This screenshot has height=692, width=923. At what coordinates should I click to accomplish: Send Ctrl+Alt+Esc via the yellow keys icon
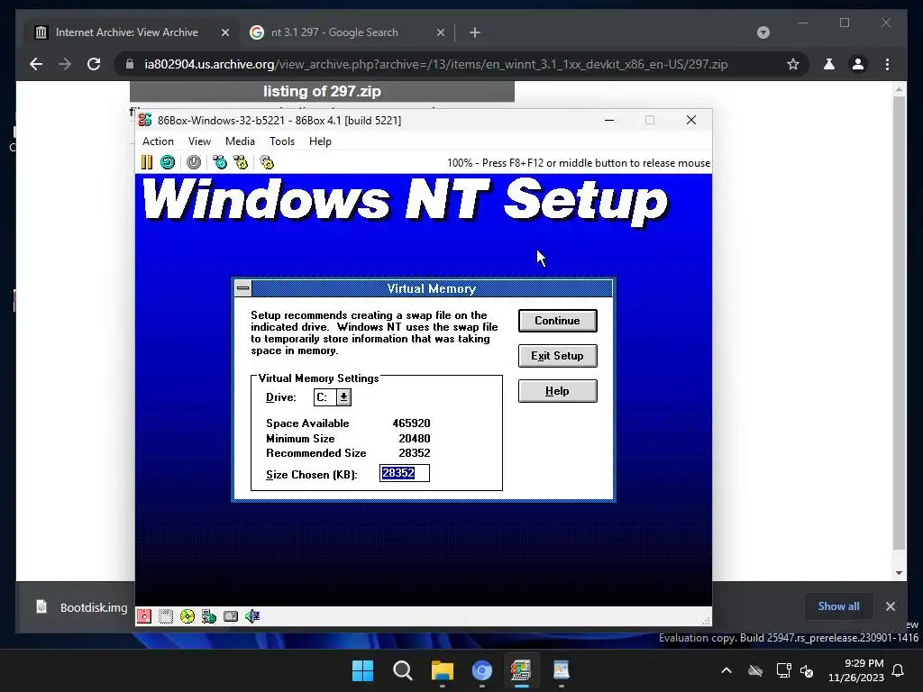tap(241, 162)
